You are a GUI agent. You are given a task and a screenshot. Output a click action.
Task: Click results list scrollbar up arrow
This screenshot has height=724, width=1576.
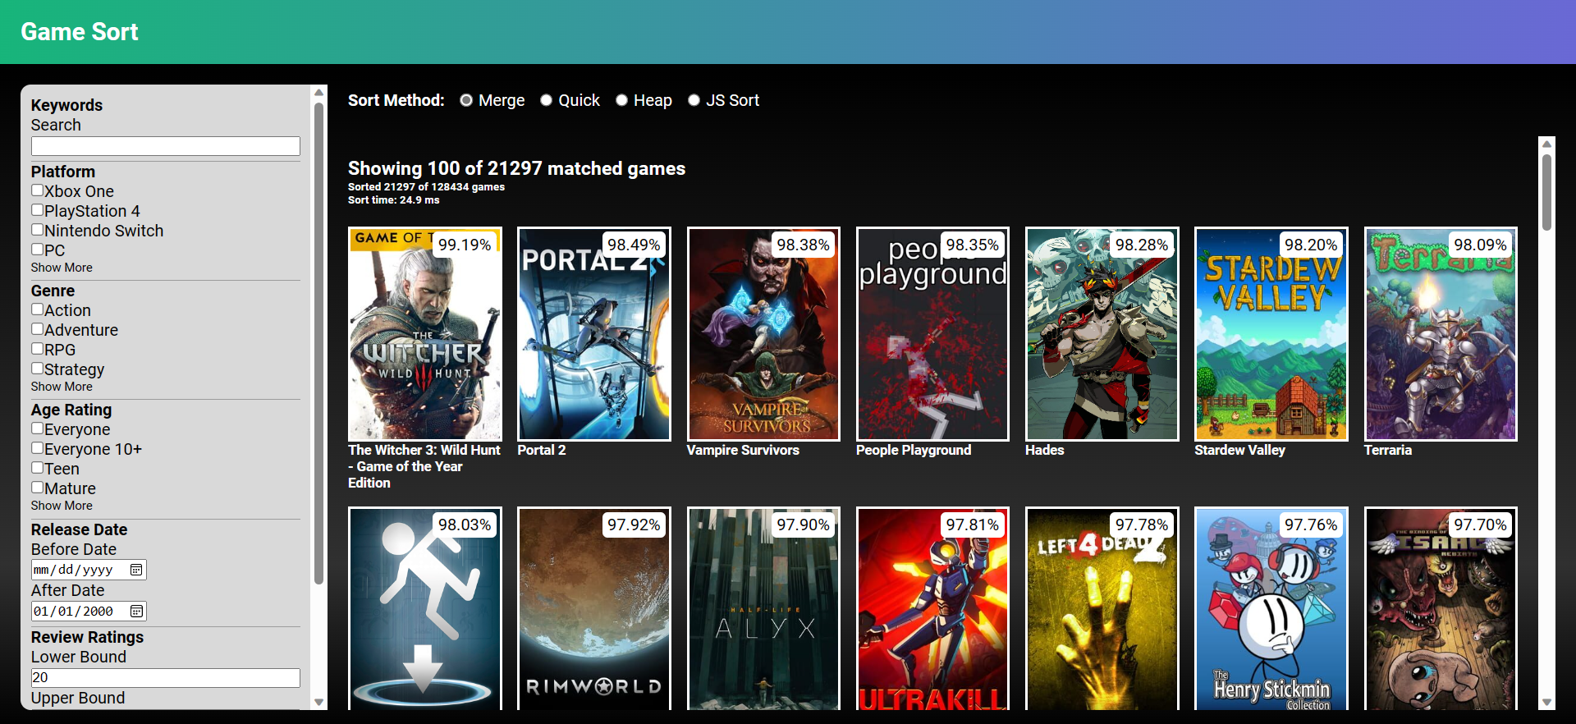point(1547,144)
